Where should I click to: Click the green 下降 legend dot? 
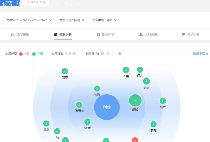tap(34, 54)
